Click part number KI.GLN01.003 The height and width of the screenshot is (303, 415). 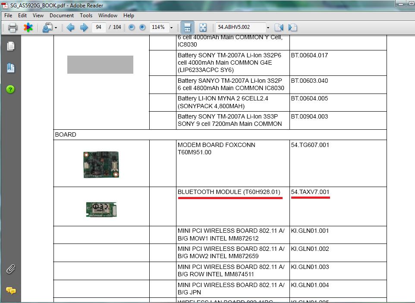point(310,267)
